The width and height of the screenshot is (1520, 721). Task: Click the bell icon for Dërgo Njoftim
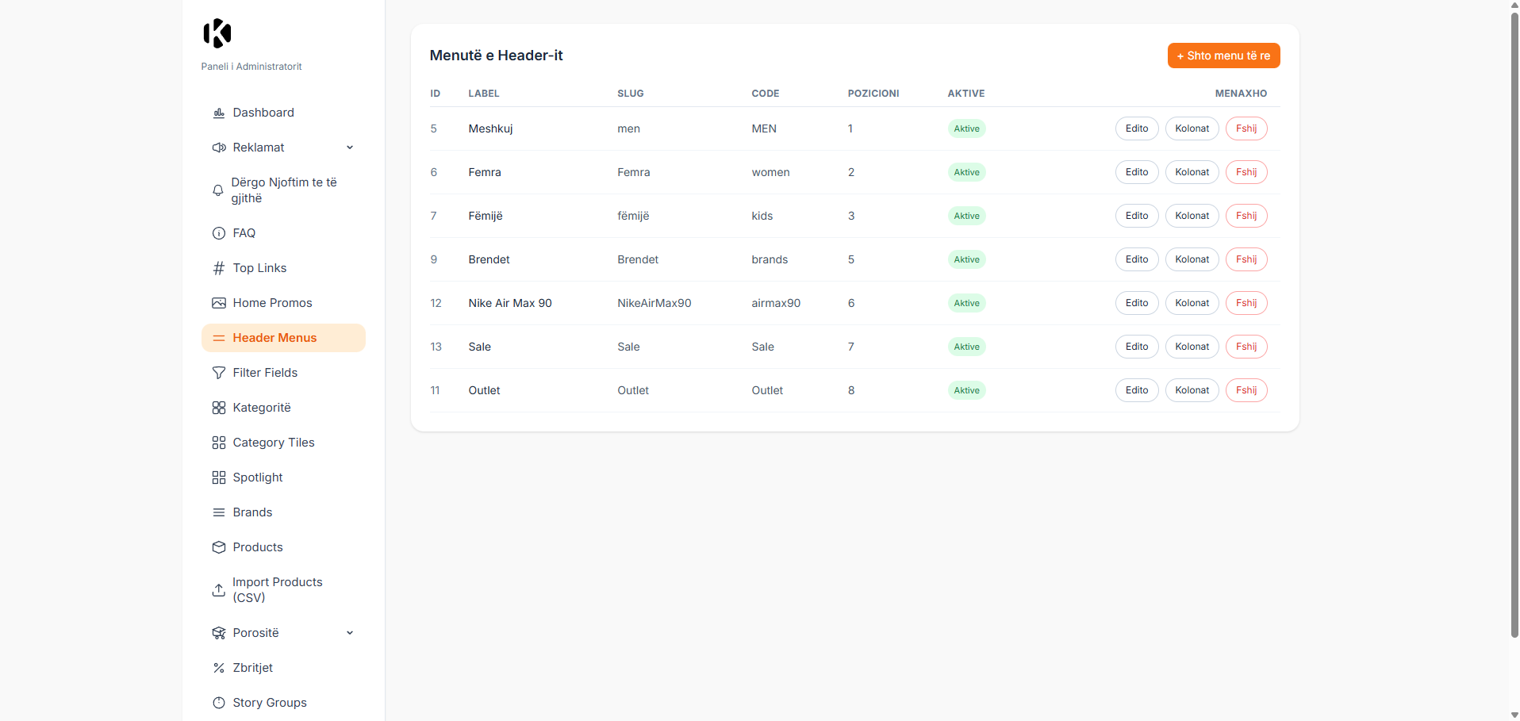coord(218,190)
